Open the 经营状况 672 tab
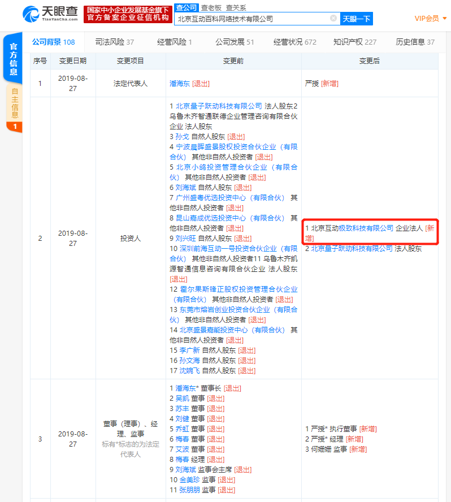451x502 pixels. tap(295, 42)
